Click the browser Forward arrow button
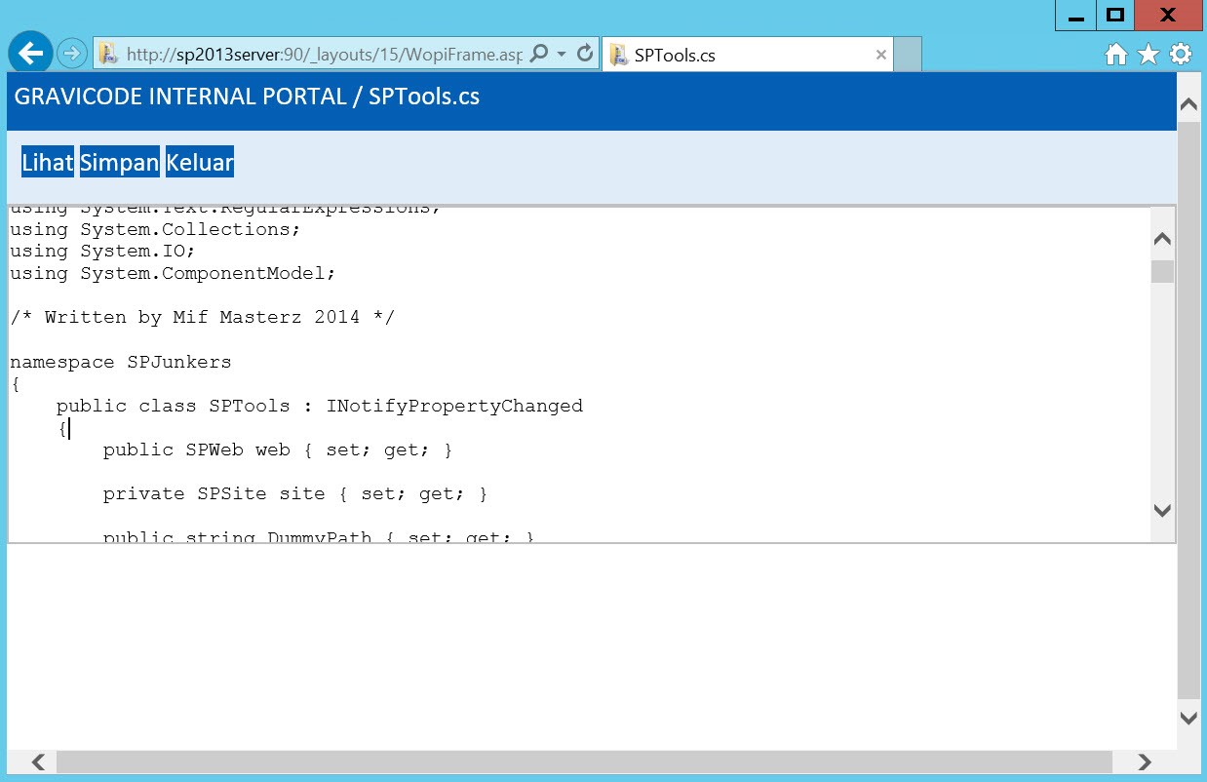This screenshot has width=1207, height=782. (72, 54)
